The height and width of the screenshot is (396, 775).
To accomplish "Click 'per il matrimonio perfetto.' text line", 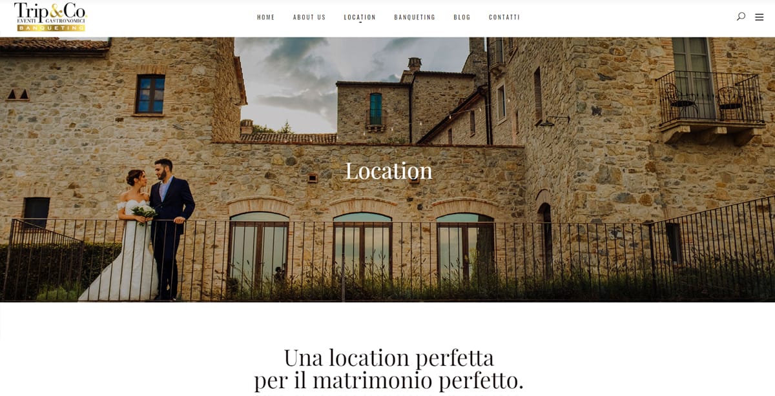I will pos(389,380).
